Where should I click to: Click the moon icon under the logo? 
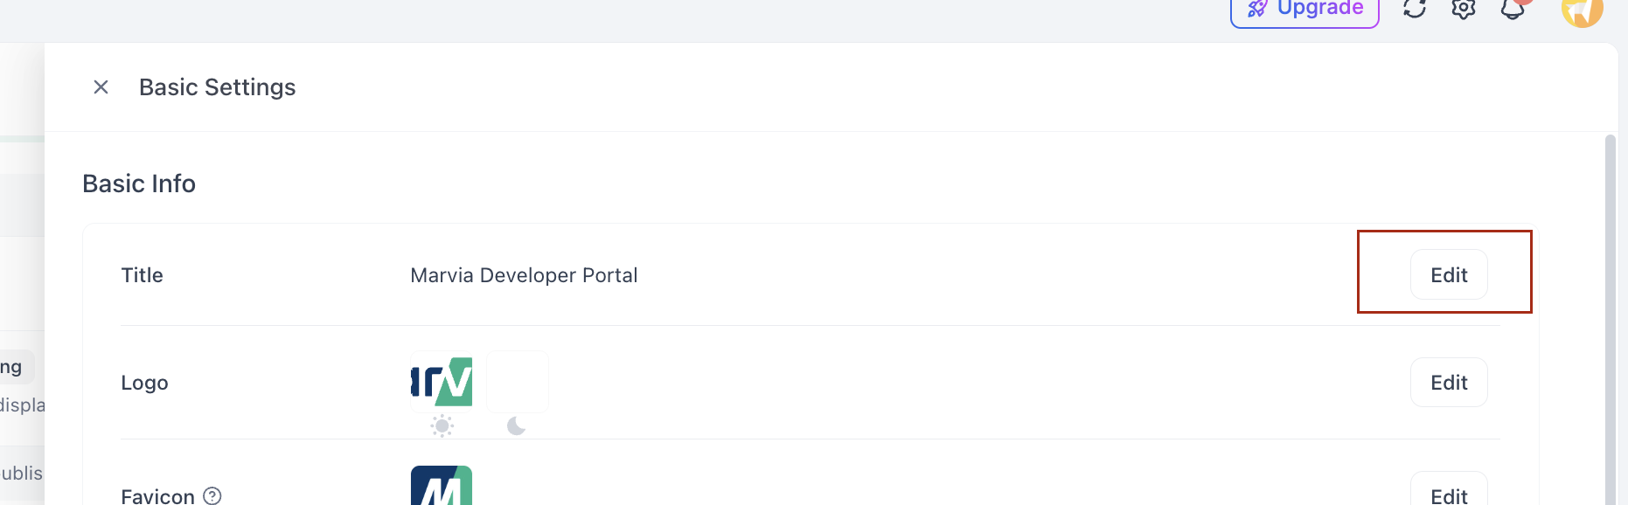517,426
